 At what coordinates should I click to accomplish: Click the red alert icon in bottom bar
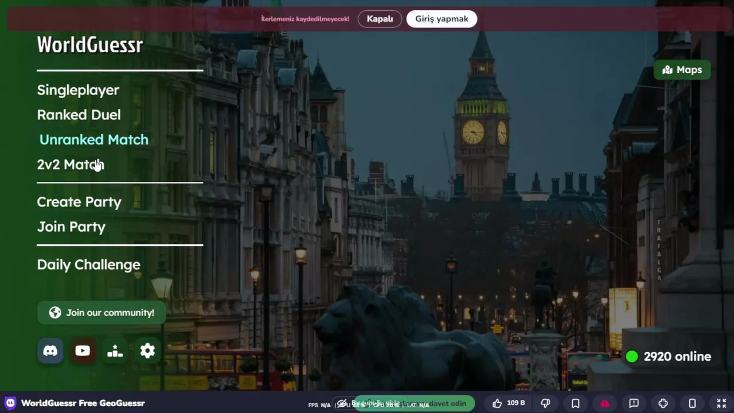[605, 403]
